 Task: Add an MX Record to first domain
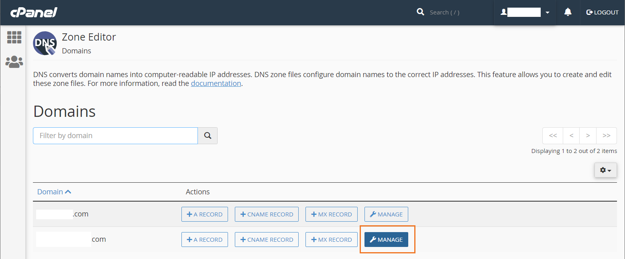[331, 214]
